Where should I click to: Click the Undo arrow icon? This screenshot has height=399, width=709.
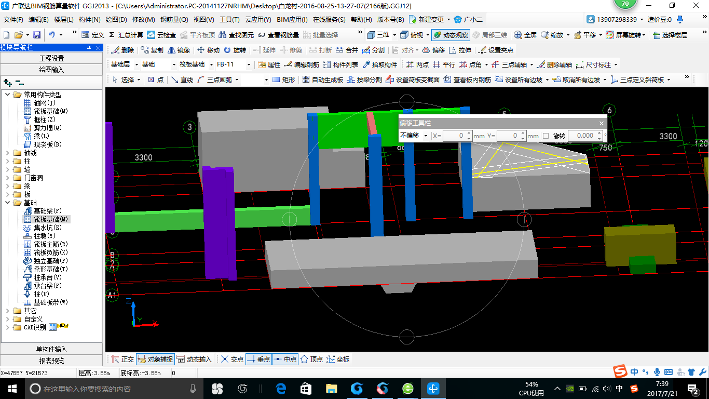[x=52, y=35]
